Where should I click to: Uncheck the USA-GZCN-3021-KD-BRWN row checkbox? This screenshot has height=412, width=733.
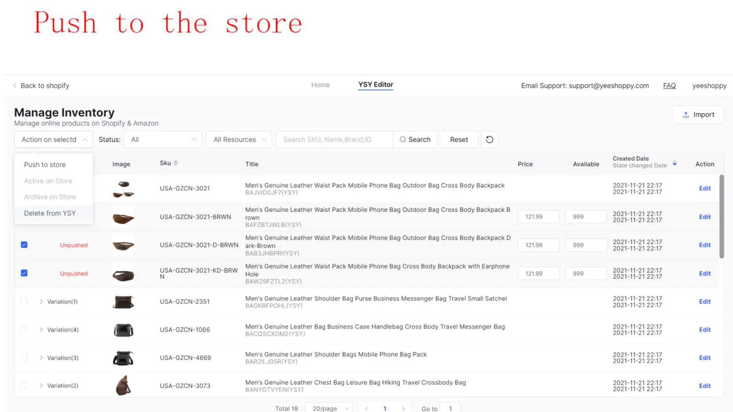(24, 273)
